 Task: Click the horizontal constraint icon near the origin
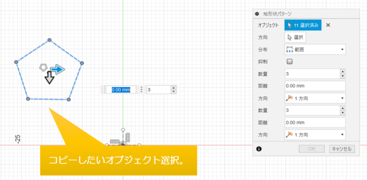click(115, 141)
